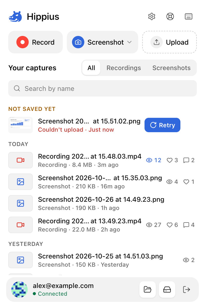
Task: Click image icon of 14.49.23 screenshot
Action: (20, 203)
